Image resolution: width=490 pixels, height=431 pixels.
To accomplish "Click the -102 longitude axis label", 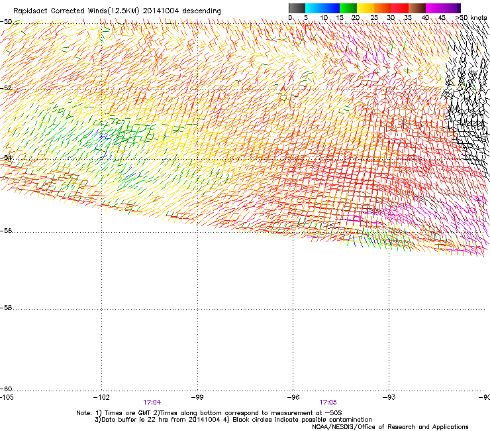I will tap(101, 397).
